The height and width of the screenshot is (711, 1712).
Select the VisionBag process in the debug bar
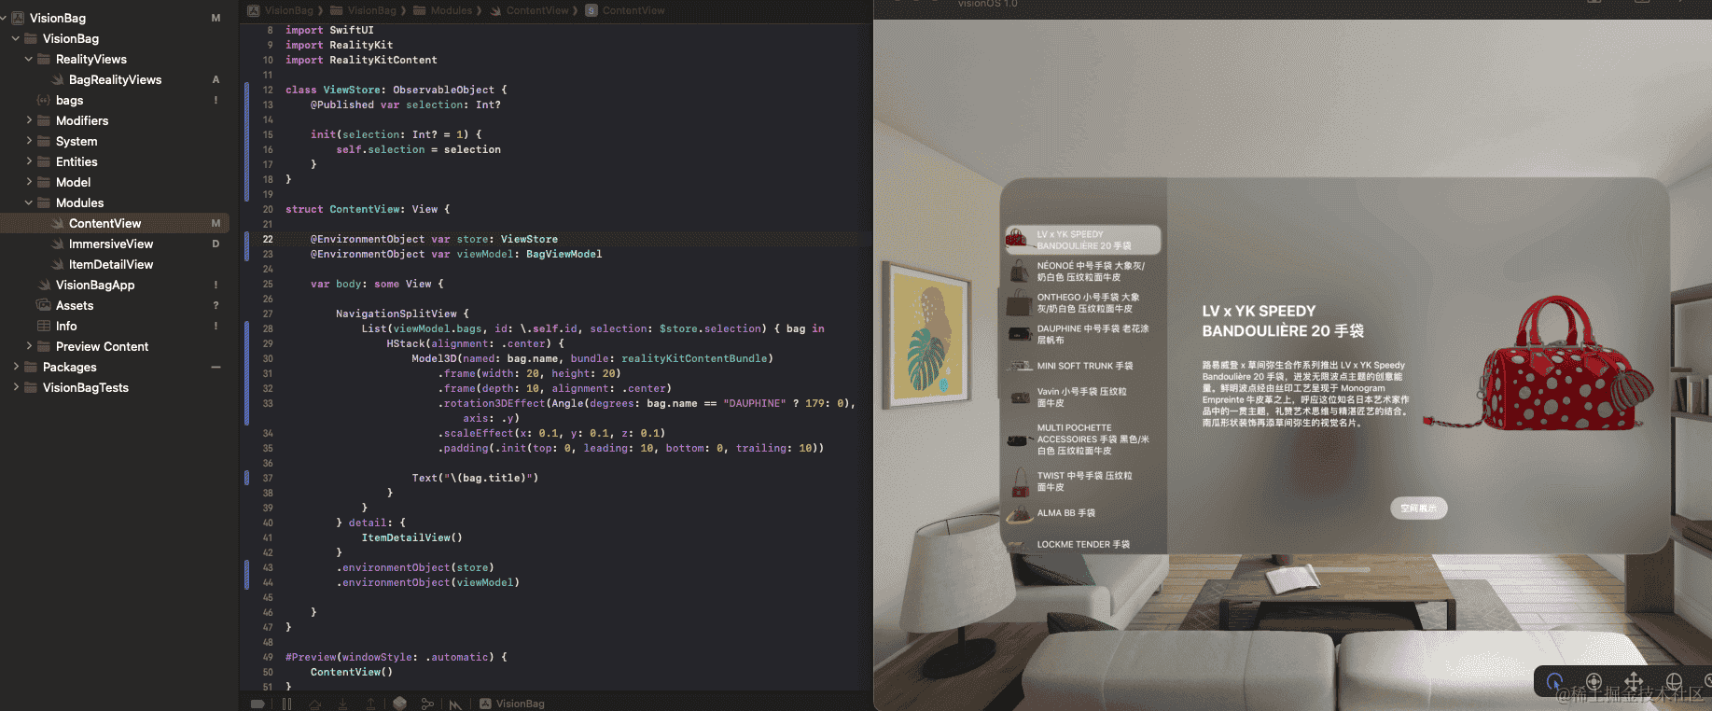[x=512, y=704]
